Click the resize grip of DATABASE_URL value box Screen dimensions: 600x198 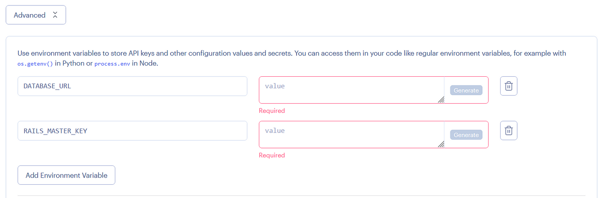[441, 100]
